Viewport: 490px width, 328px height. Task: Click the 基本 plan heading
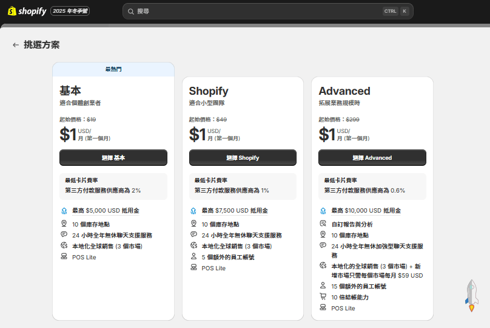pyautogui.click(x=70, y=91)
